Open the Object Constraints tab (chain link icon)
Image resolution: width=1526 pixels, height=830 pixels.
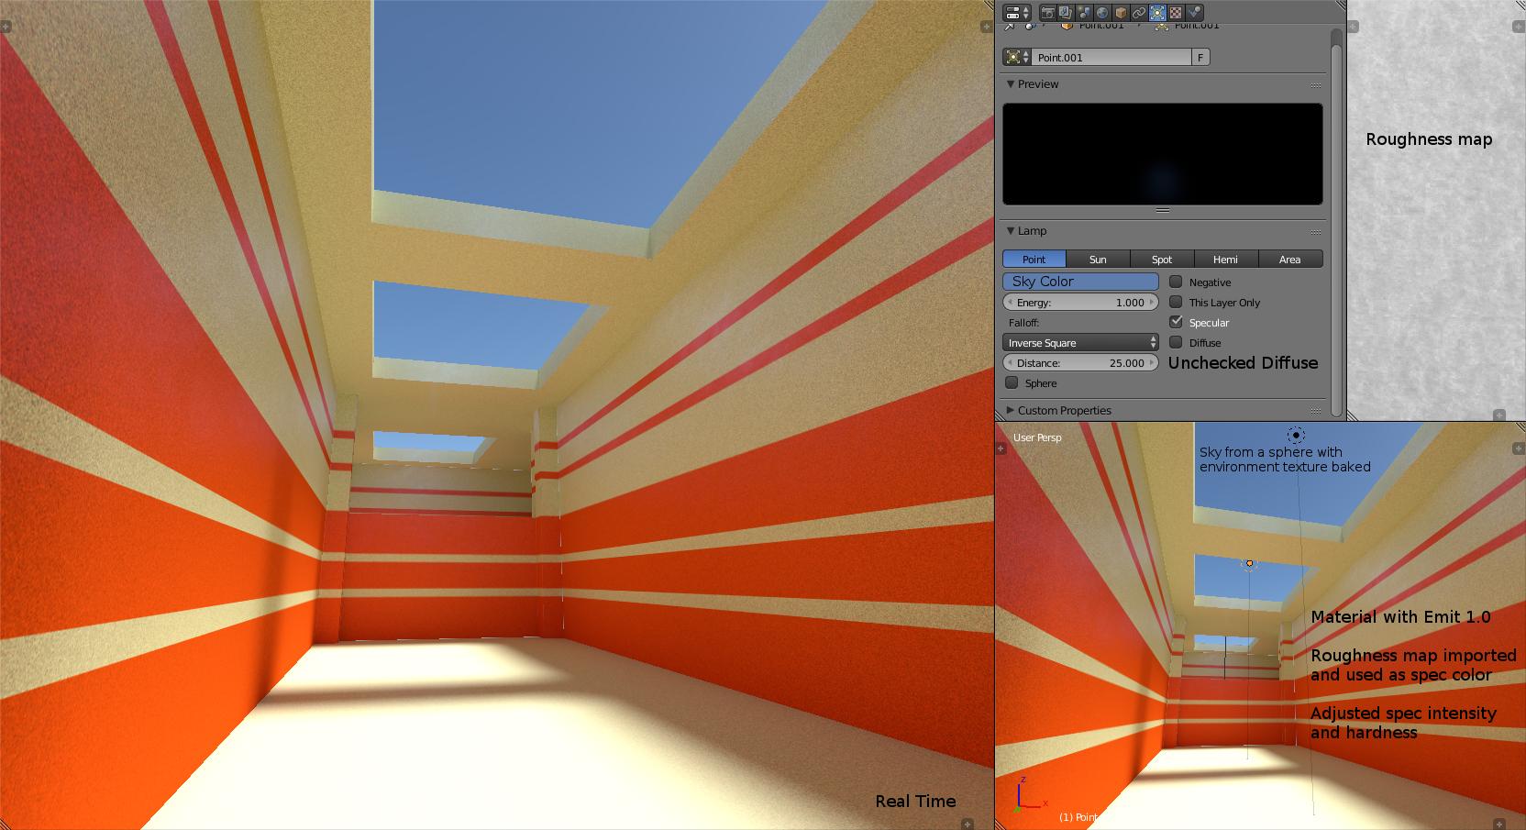pos(1138,13)
